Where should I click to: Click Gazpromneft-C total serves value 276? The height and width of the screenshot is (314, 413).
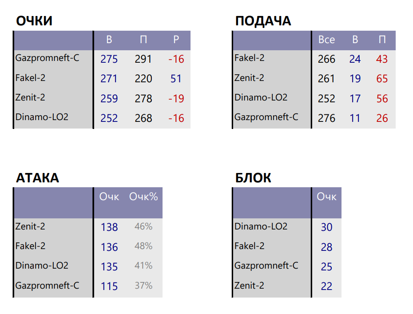[326, 118]
